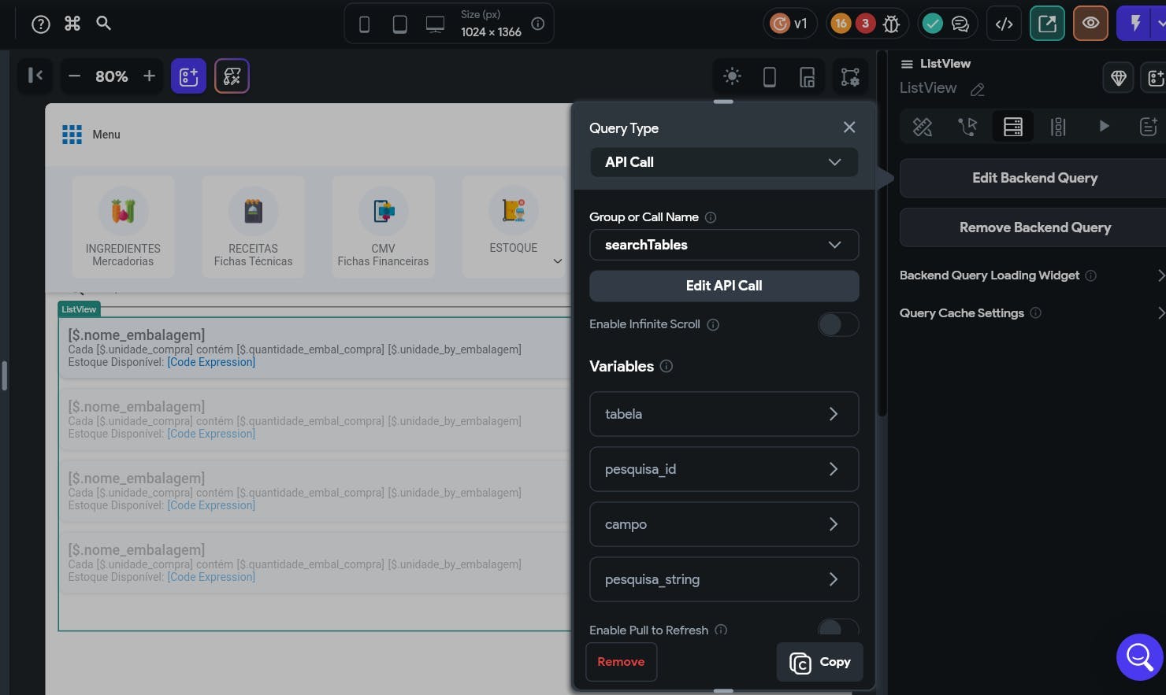Click the red Remove button
The image size is (1166, 695).
(621, 662)
